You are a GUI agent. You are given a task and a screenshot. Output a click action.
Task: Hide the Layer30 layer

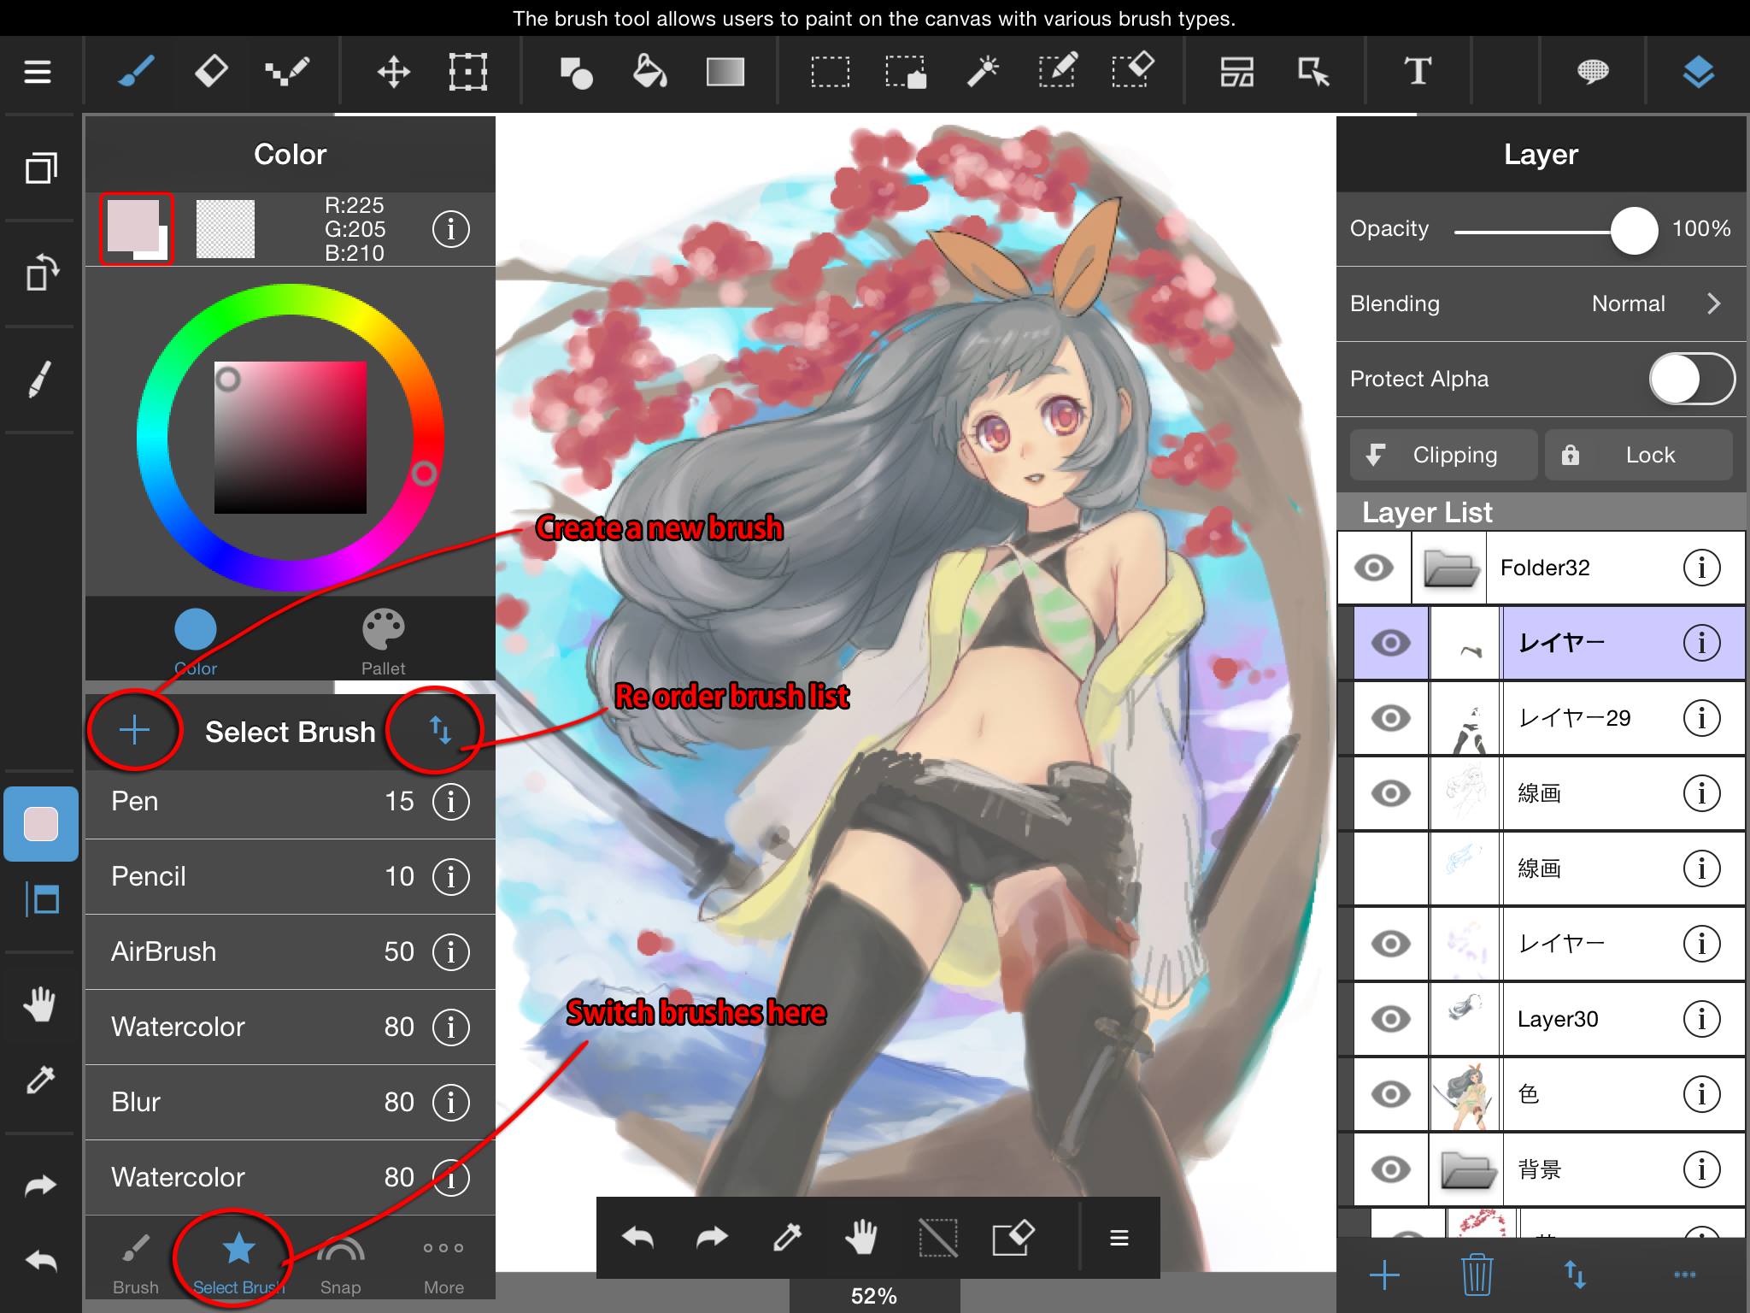point(1391,1019)
